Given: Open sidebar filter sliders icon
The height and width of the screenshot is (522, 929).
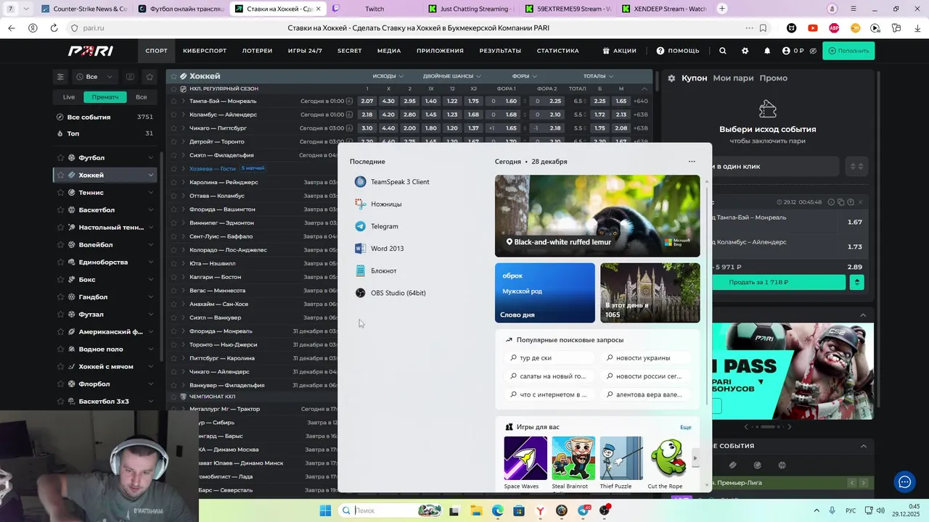Looking at the screenshot, I should (60, 76).
